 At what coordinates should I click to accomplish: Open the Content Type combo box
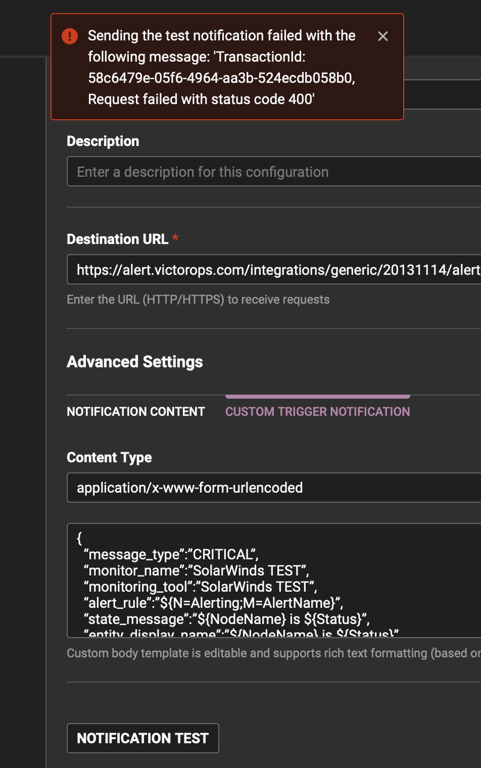tap(273, 488)
